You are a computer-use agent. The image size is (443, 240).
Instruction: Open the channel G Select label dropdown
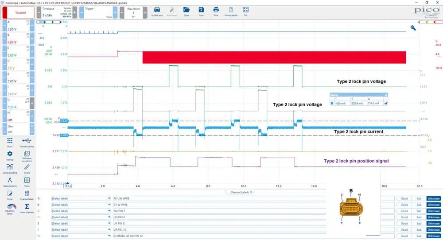coord(81,236)
